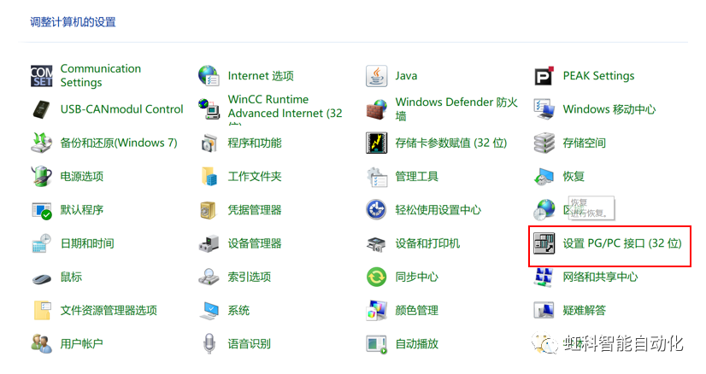
Task: Open the 用户帐户 people icon
Action: (x=41, y=344)
